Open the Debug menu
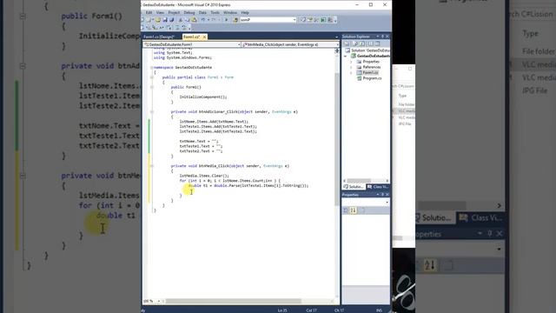 coord(189,12)
